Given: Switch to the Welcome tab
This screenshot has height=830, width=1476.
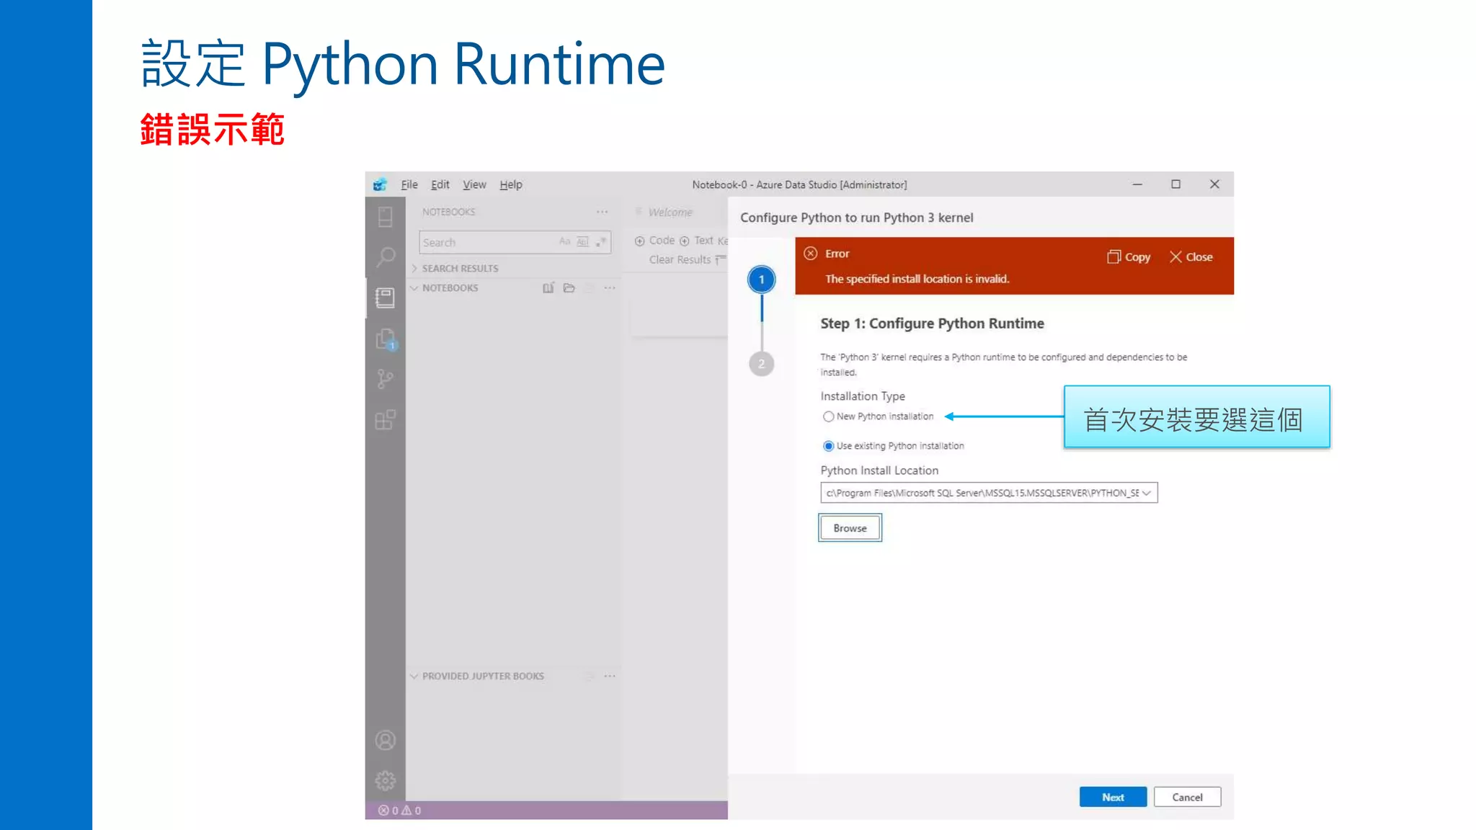Looking at the screenshot, I should point(670,212).
